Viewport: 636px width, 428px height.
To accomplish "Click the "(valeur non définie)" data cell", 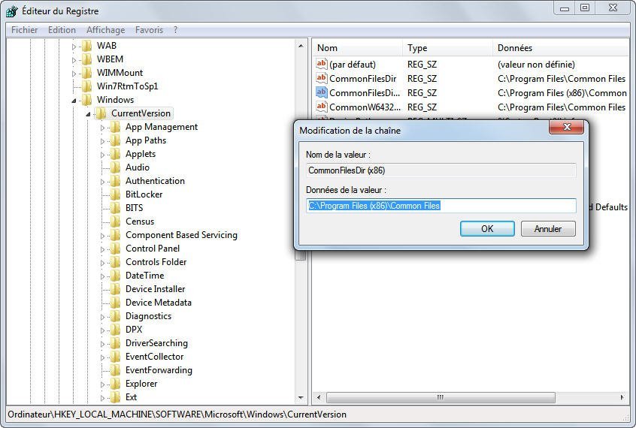I will (536, 65).
